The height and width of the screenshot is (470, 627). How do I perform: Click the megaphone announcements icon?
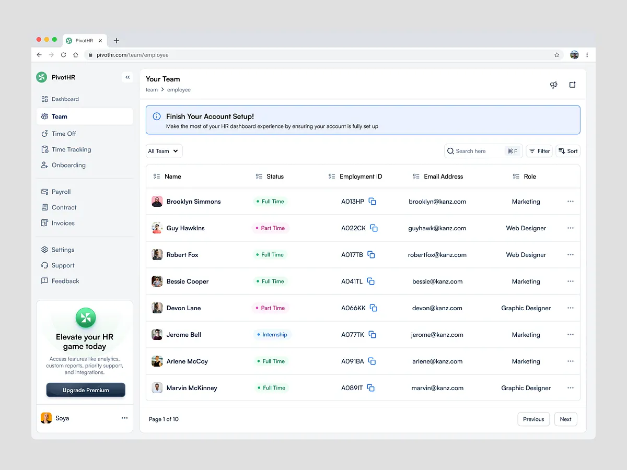click(x=554, y=85)
